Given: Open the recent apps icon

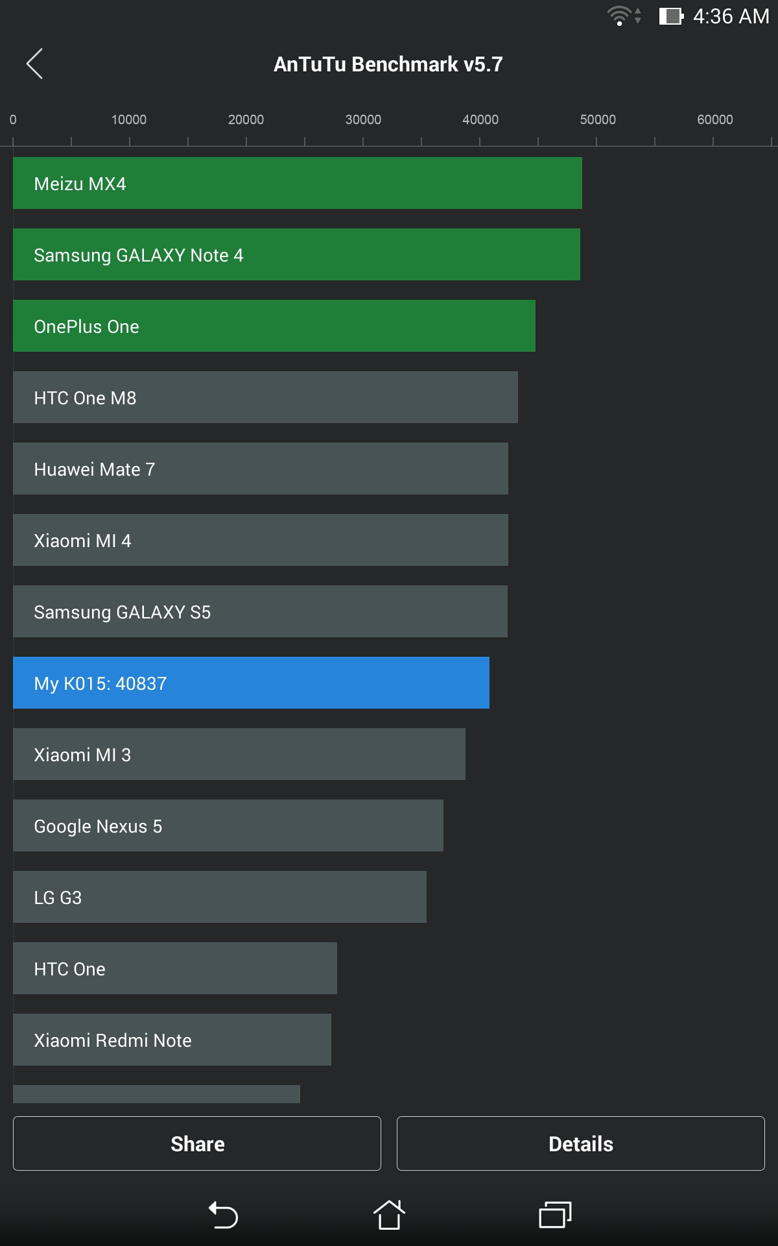Looking at the screenshot, I should pyautogui.click(x=555, y=1215).
